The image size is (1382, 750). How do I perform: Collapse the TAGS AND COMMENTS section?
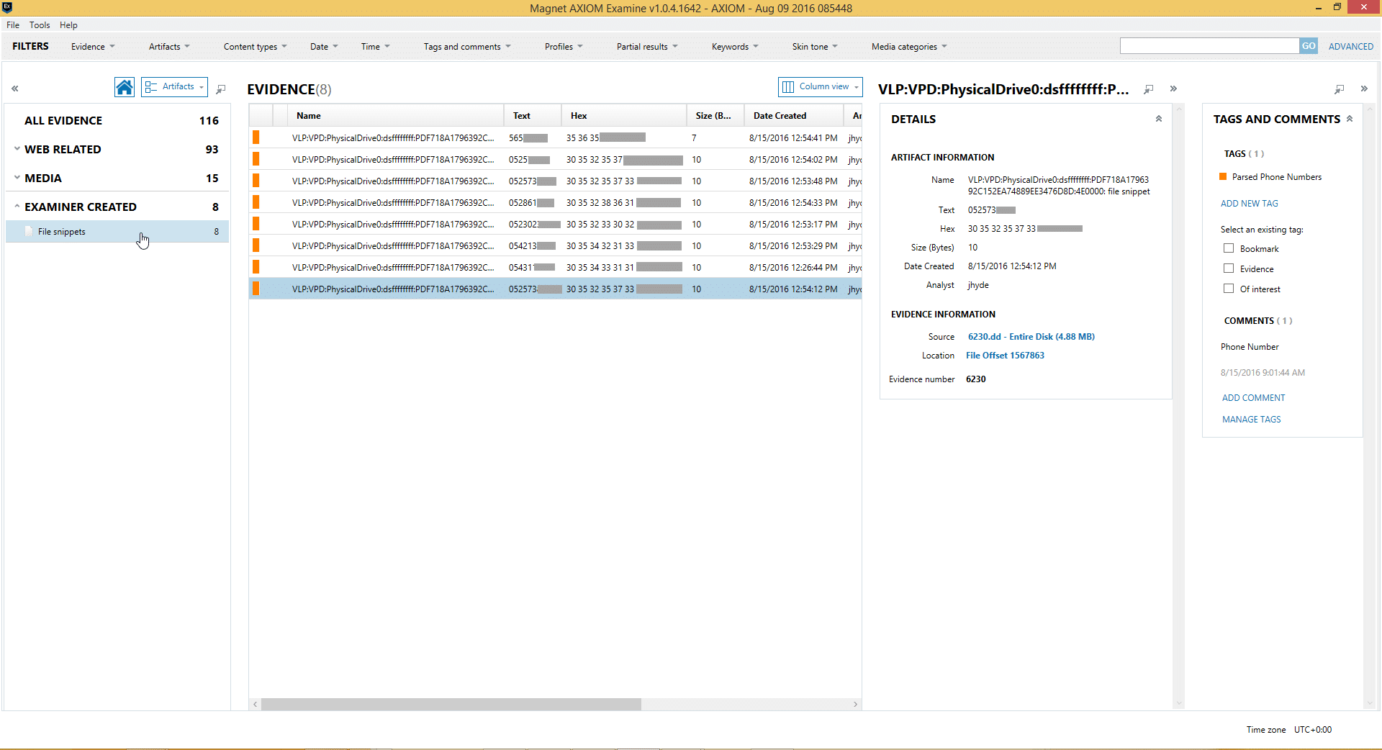point(1350,119)
